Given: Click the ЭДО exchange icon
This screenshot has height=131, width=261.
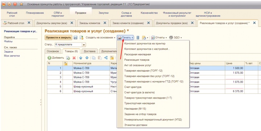Looking at the screenshot, I should 171,38.
